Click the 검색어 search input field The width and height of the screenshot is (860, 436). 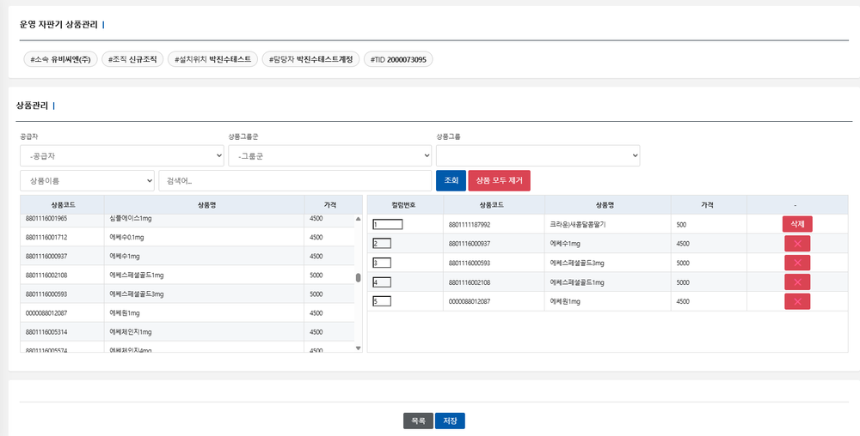click(x=294, y=181)
